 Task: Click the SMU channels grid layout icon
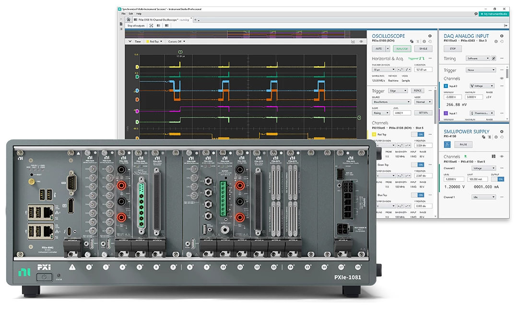click(494, 156)
